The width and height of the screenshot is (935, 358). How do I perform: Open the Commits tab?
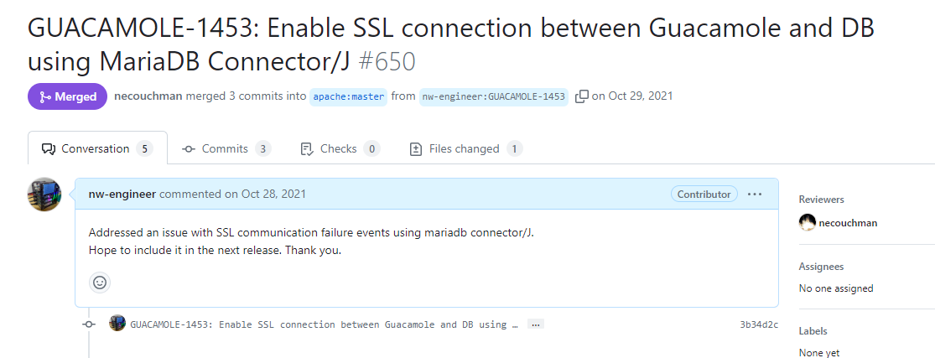(x=226, y=149)
